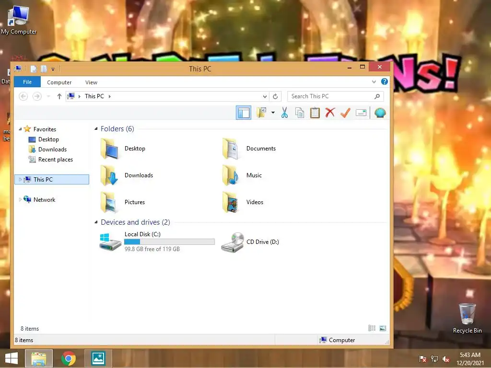Expand the Network tree node
The image size is (491, 368).
[x=20, y=200]
